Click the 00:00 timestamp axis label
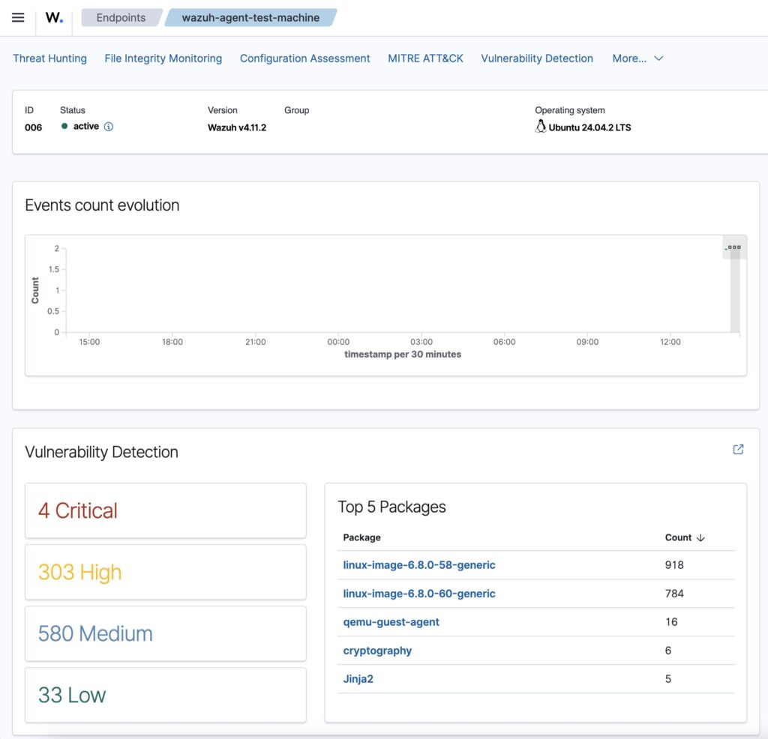 [338, 342]
